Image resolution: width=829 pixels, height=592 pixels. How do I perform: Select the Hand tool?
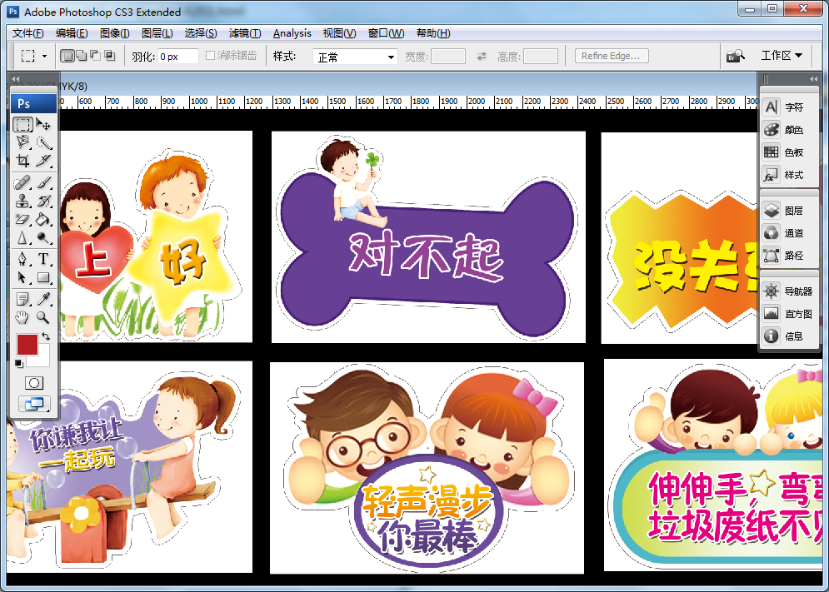[x=22, y=317]
